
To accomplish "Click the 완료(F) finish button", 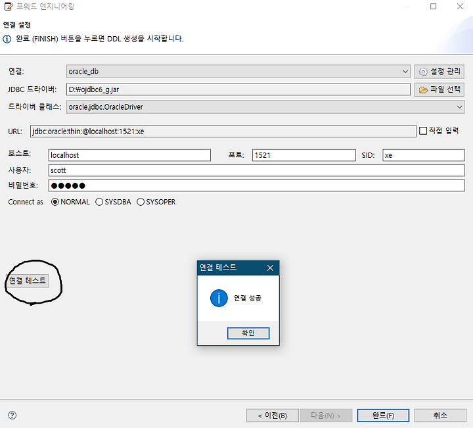I will coord(383,416).
